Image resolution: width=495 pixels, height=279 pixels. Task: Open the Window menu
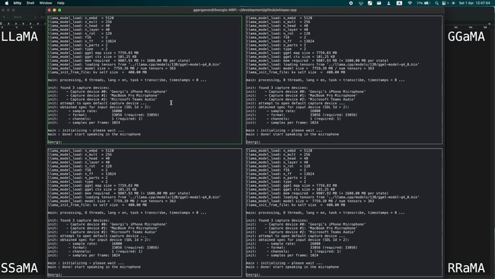[x=46, y=3]
